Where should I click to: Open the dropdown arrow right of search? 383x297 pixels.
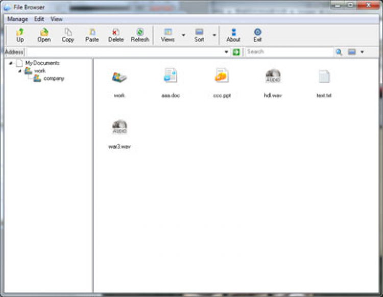pyautogui.click(x=362, y=52)
